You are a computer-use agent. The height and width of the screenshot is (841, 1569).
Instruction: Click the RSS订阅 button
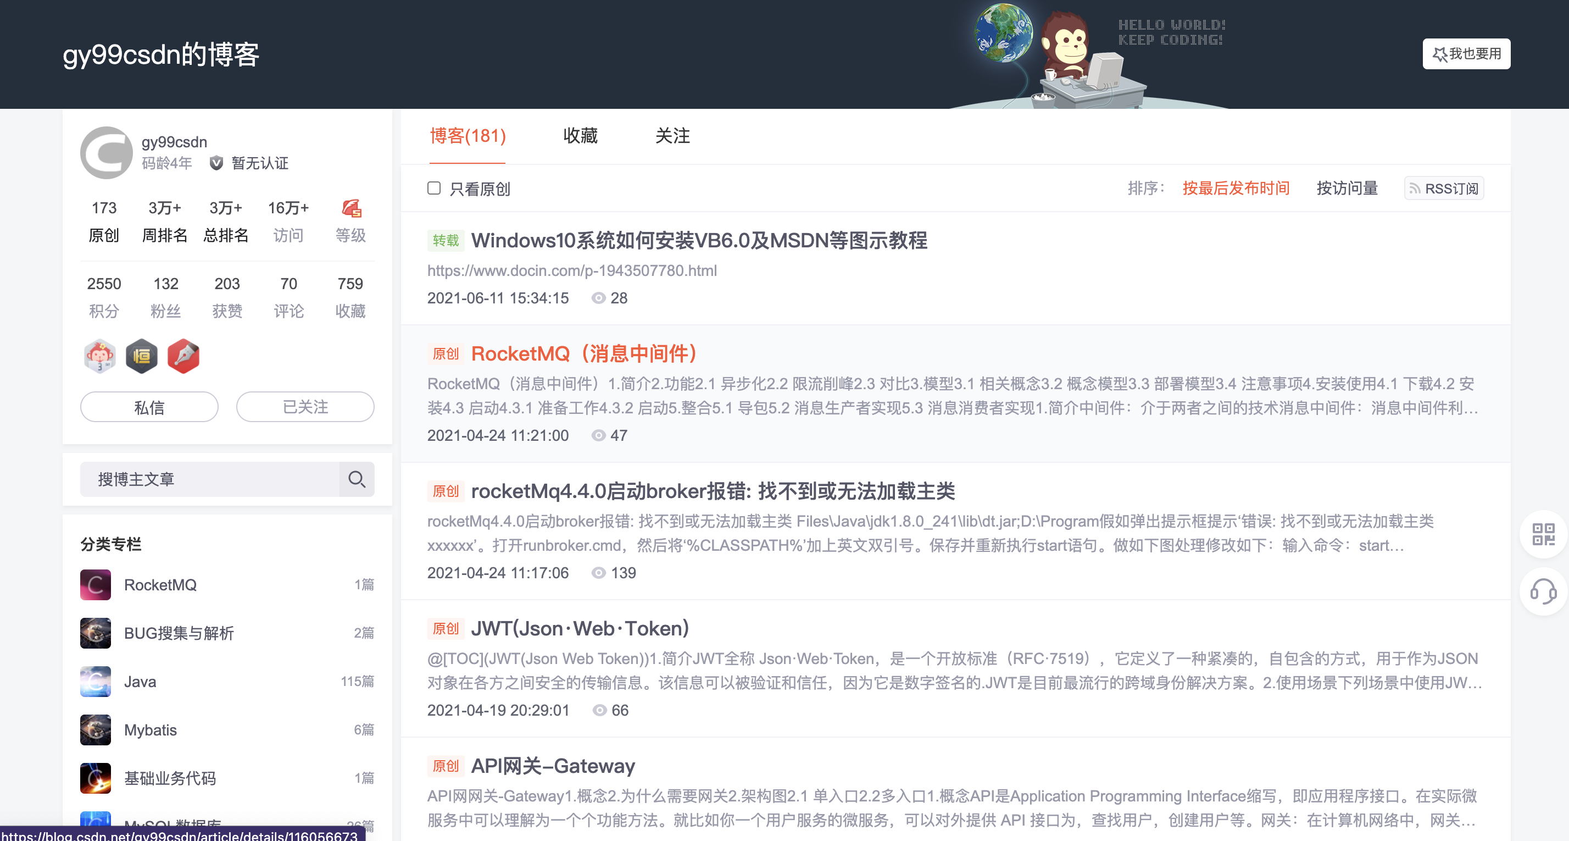[1444, 189]
